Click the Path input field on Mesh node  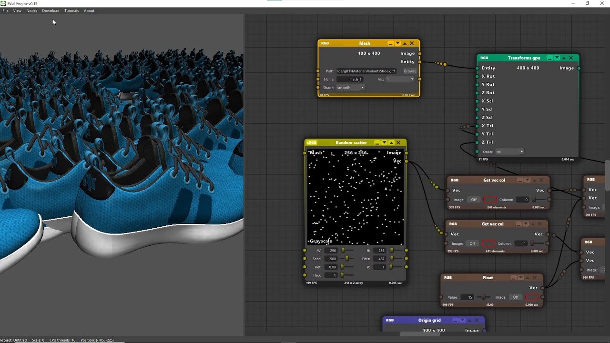pyautogui.click(x=366, y=71)
